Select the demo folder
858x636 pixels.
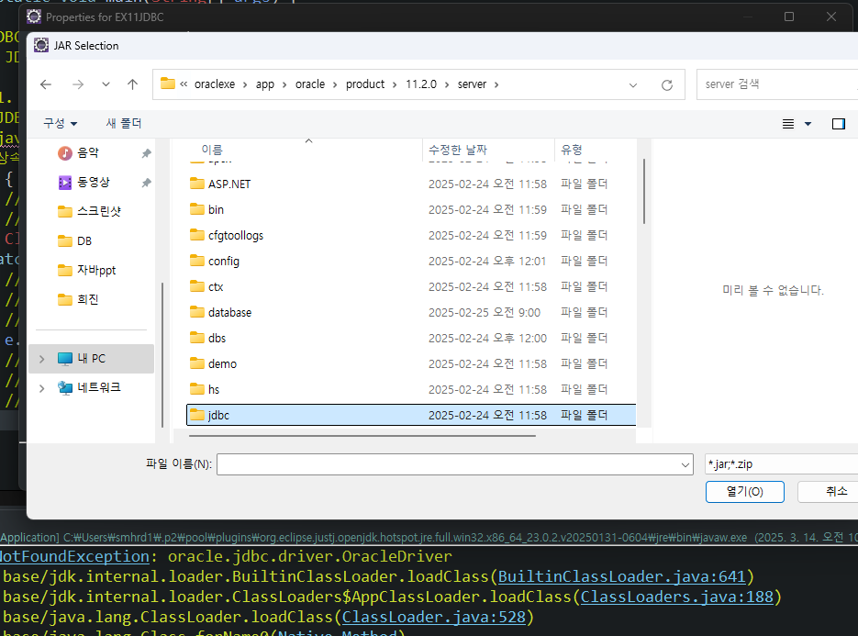411,364
